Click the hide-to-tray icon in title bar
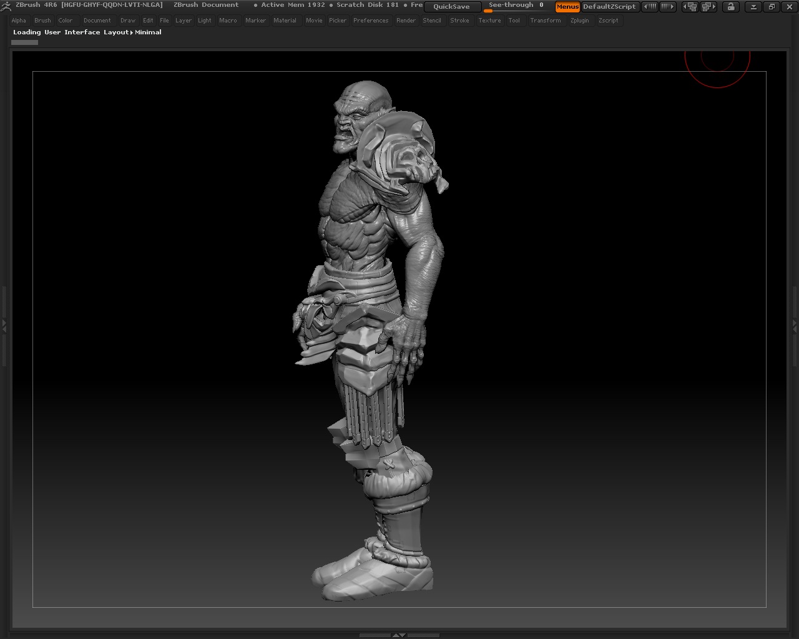The height and width of the screenshot is (639, 799). tap(753, 7)
